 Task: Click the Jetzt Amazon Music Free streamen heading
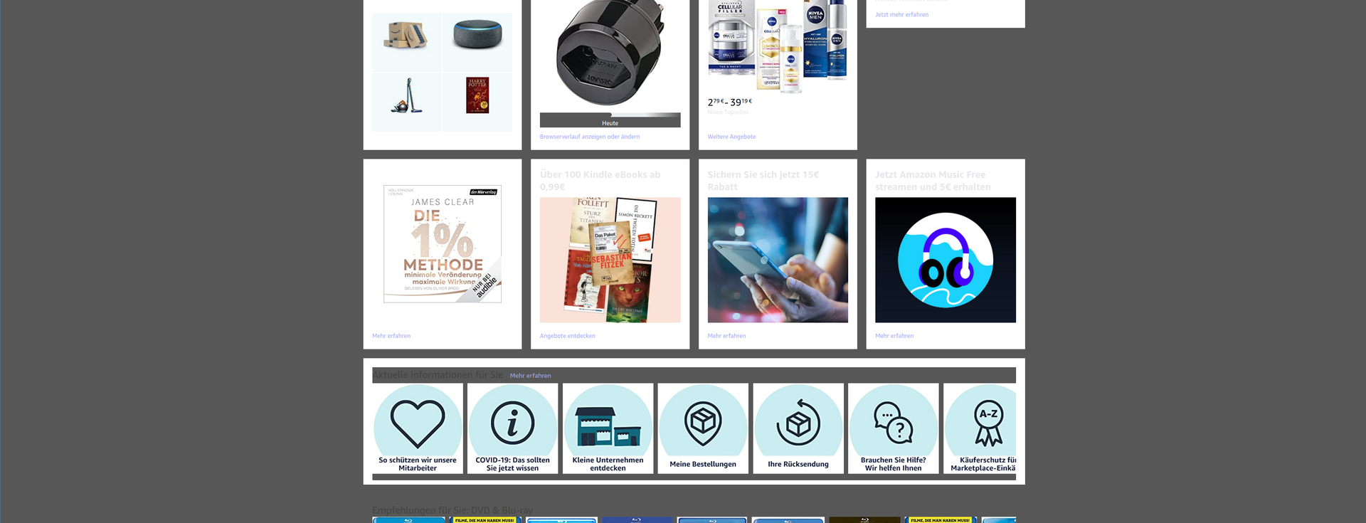(x=933, y=181)
